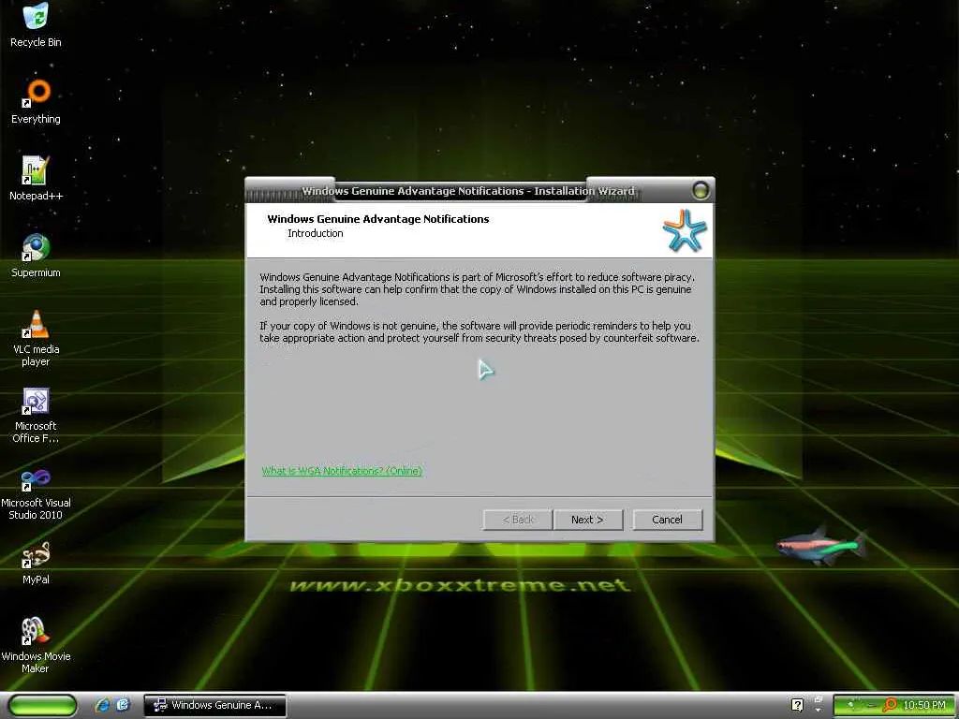Click the wizard title bar text
The height and width of the screenshot is (719, 959).
pos(468,191)
